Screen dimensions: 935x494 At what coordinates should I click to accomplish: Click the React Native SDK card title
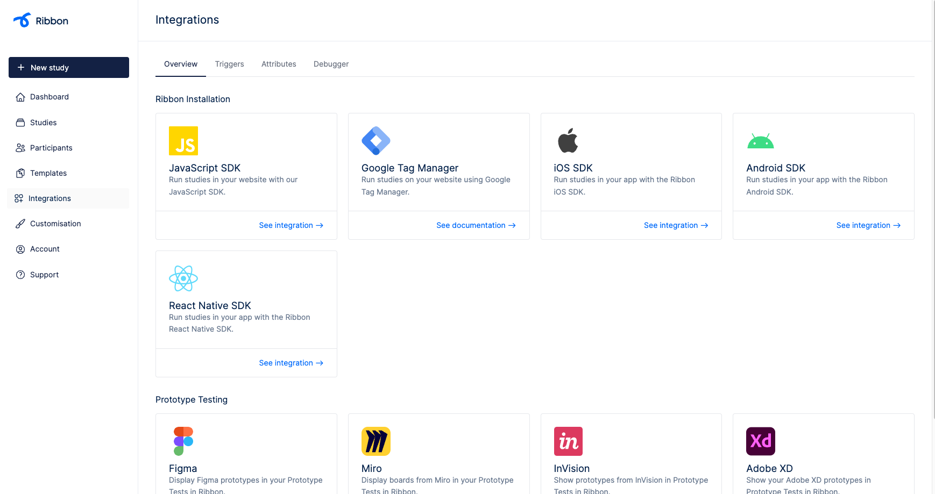coord(210,305)
